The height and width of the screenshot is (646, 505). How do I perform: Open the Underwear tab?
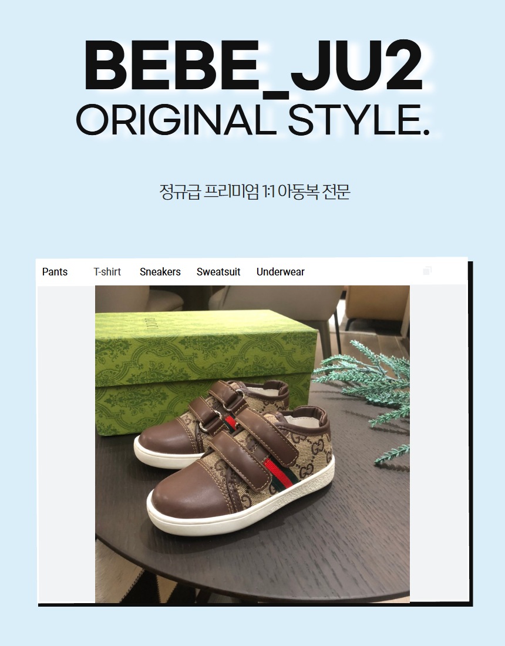click(281, 272)
